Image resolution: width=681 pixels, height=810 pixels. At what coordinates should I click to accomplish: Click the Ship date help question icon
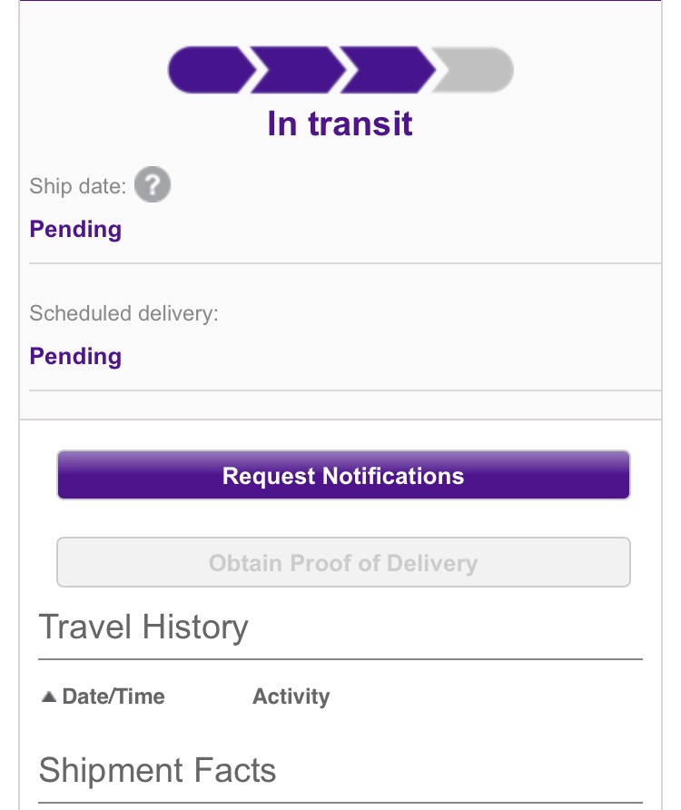pyautogui.click(x=153, y=184)
